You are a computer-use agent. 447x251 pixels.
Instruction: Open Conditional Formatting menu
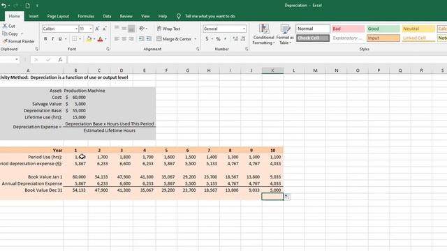click(264, 34)
